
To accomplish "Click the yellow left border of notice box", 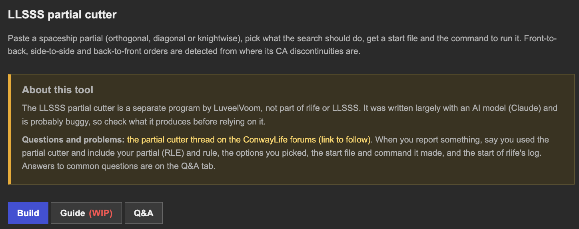I will [x=9, y=129].
